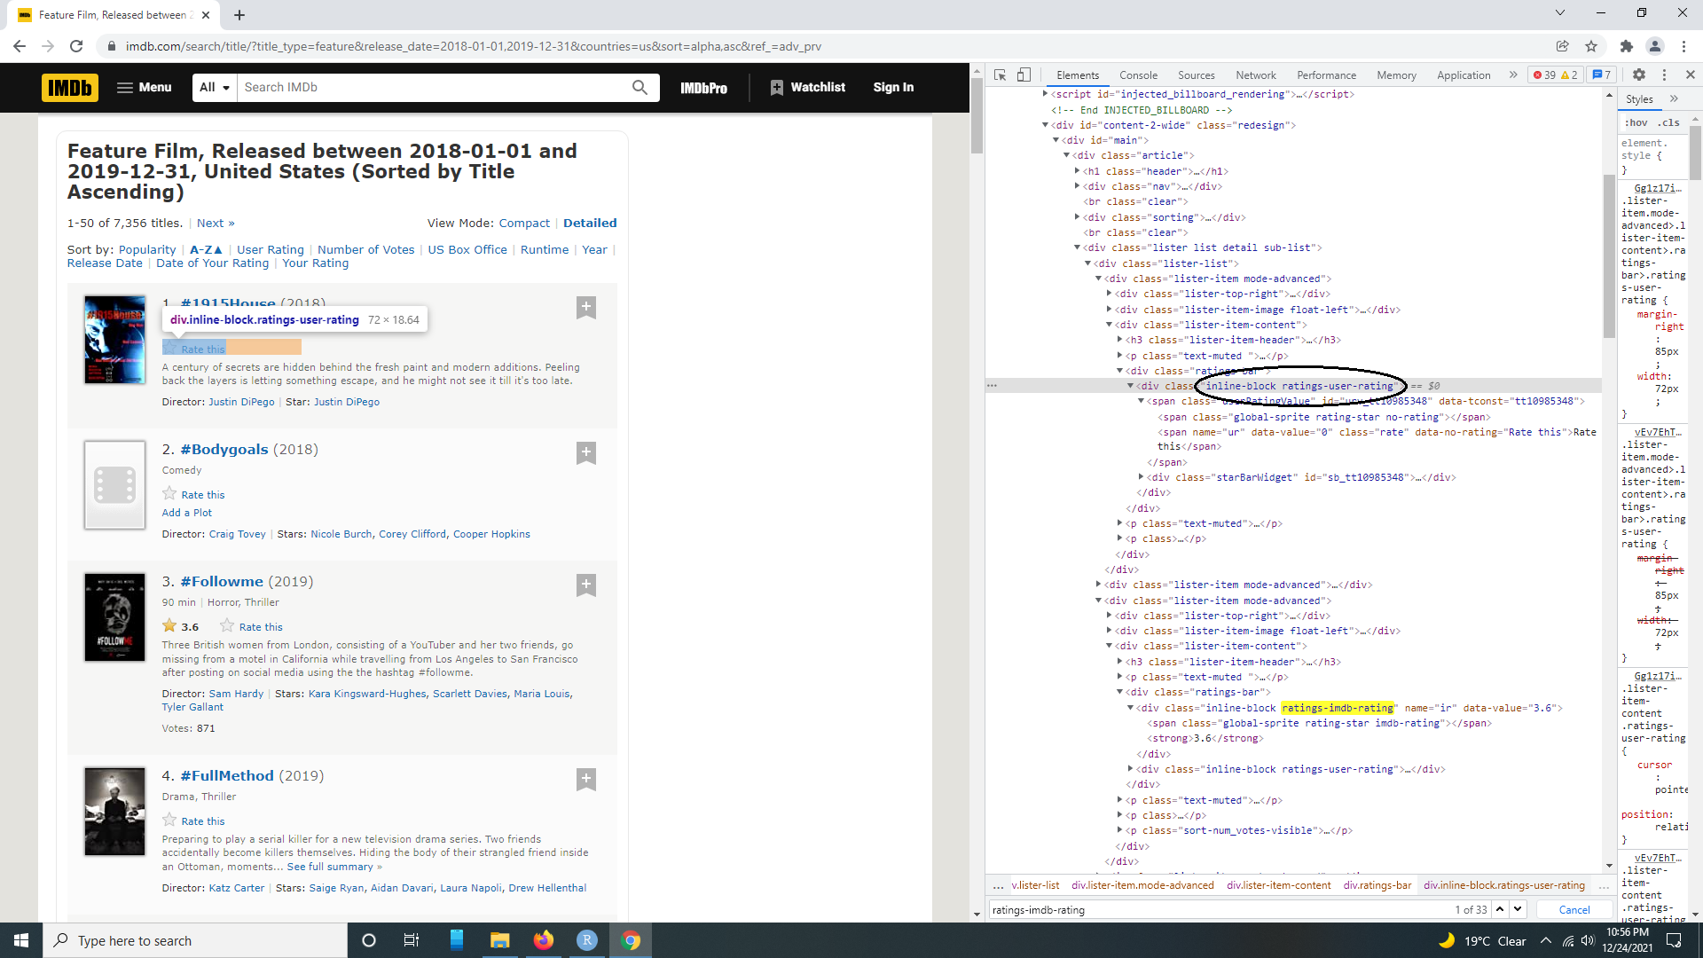Go to Next page of titles
The image size is (1703, 958).
[x=216, y=224]
